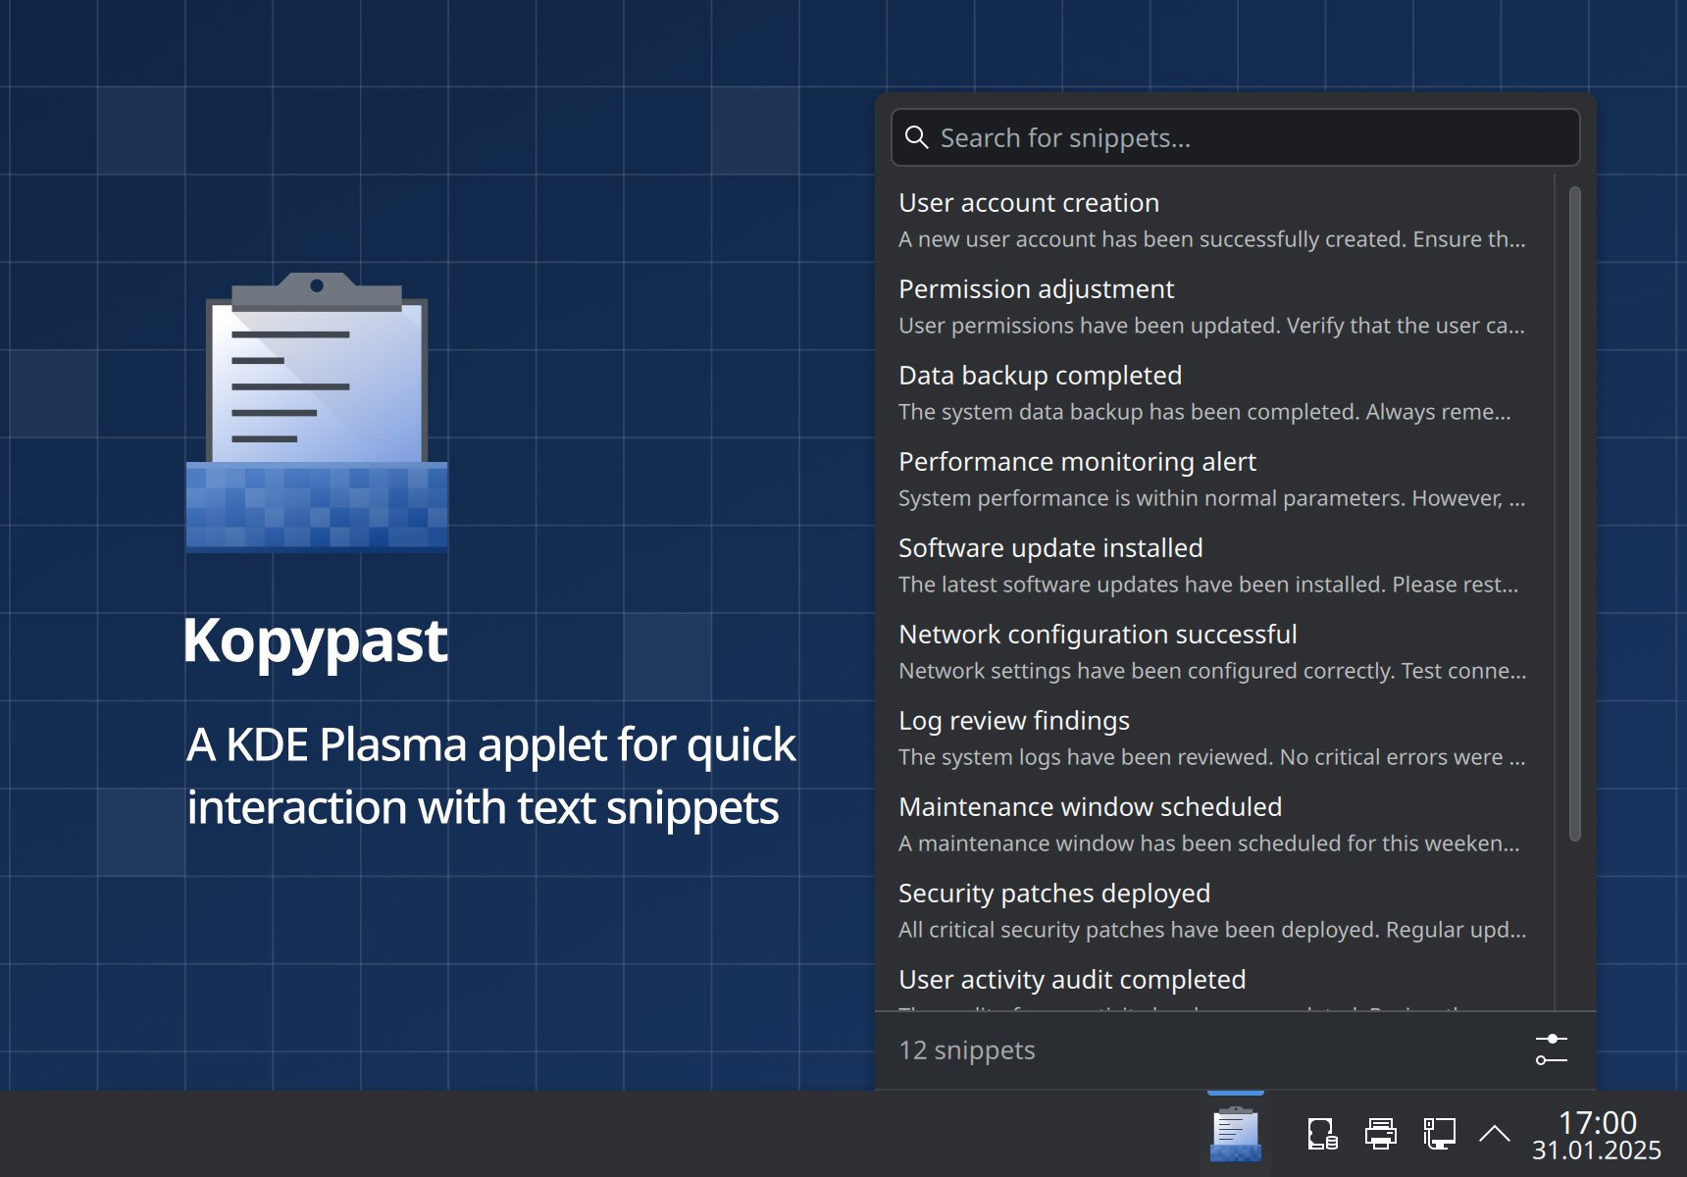The height and width of the screenshot is (1177, 1687).
Task: Expand the hidden system tray icons arrow
Action: pos(1495,1134)
